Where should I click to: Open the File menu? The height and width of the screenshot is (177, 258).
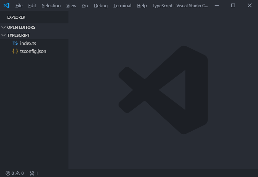19,6
